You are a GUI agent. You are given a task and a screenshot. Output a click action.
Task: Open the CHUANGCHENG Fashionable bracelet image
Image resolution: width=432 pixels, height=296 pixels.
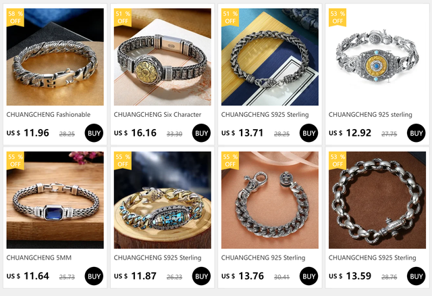coord(55,57)
